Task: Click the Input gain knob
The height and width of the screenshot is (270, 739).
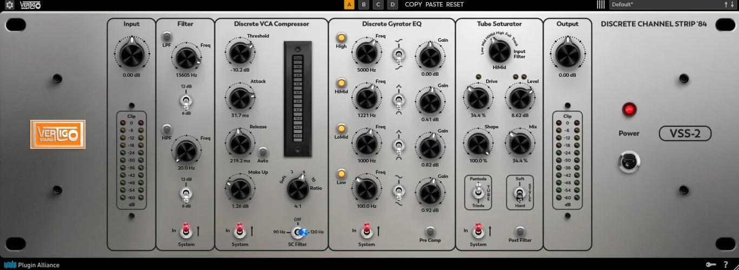Action: [131, 55]
